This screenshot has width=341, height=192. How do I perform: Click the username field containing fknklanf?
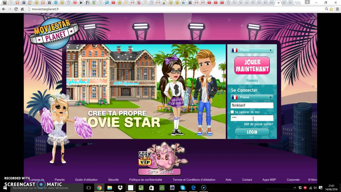[x=252, y=105]
